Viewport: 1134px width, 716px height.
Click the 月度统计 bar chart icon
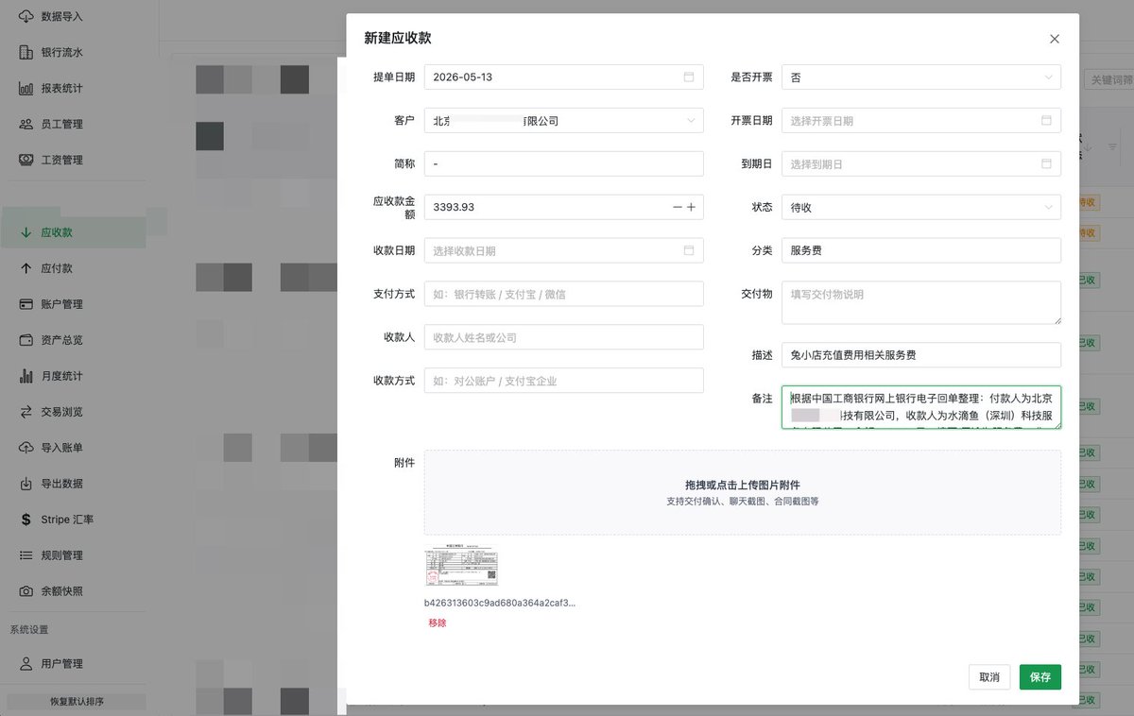point(26,376)
